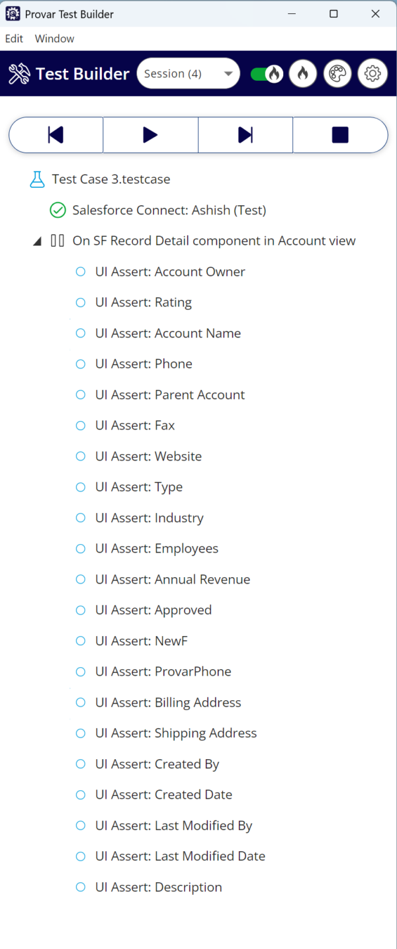Toggle the green flame switch off
Viewport: 397px width, 949px height.
(267, 74)
